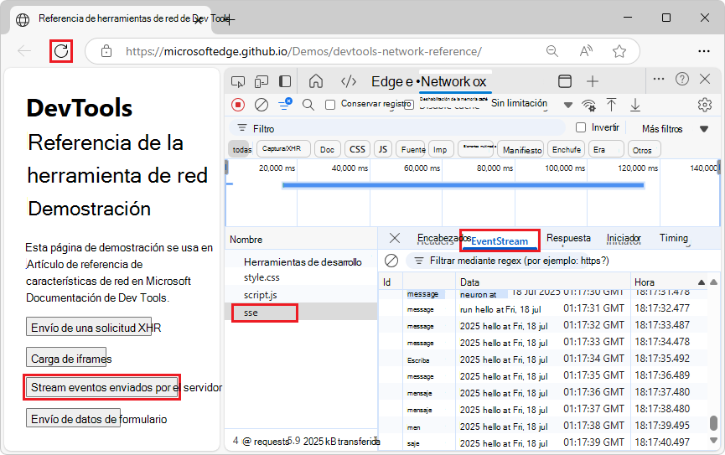The image size is (725, 455).
Task: Reload the page with the refresh icon
Action: (x=61, y=51)
